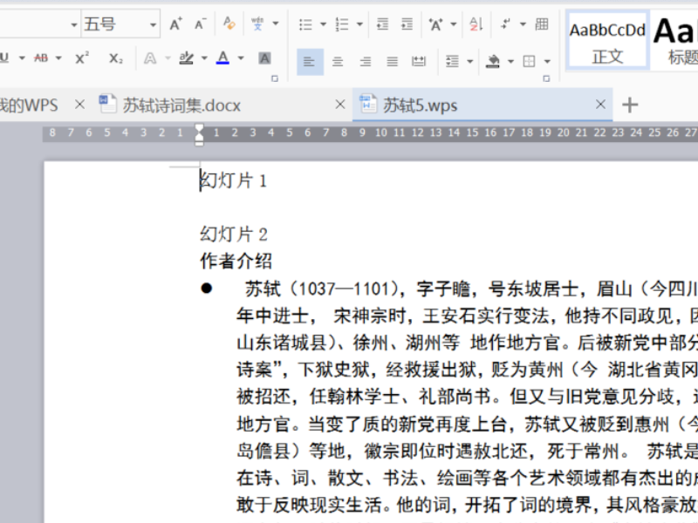Open the font name dropdown arrow
The width and height of the screenshot is (698, 523).
click(x=74, y=24)
